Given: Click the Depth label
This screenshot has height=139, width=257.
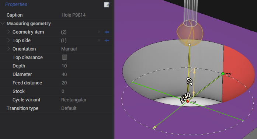Looking at the screenshot, I should pos(19,66).
